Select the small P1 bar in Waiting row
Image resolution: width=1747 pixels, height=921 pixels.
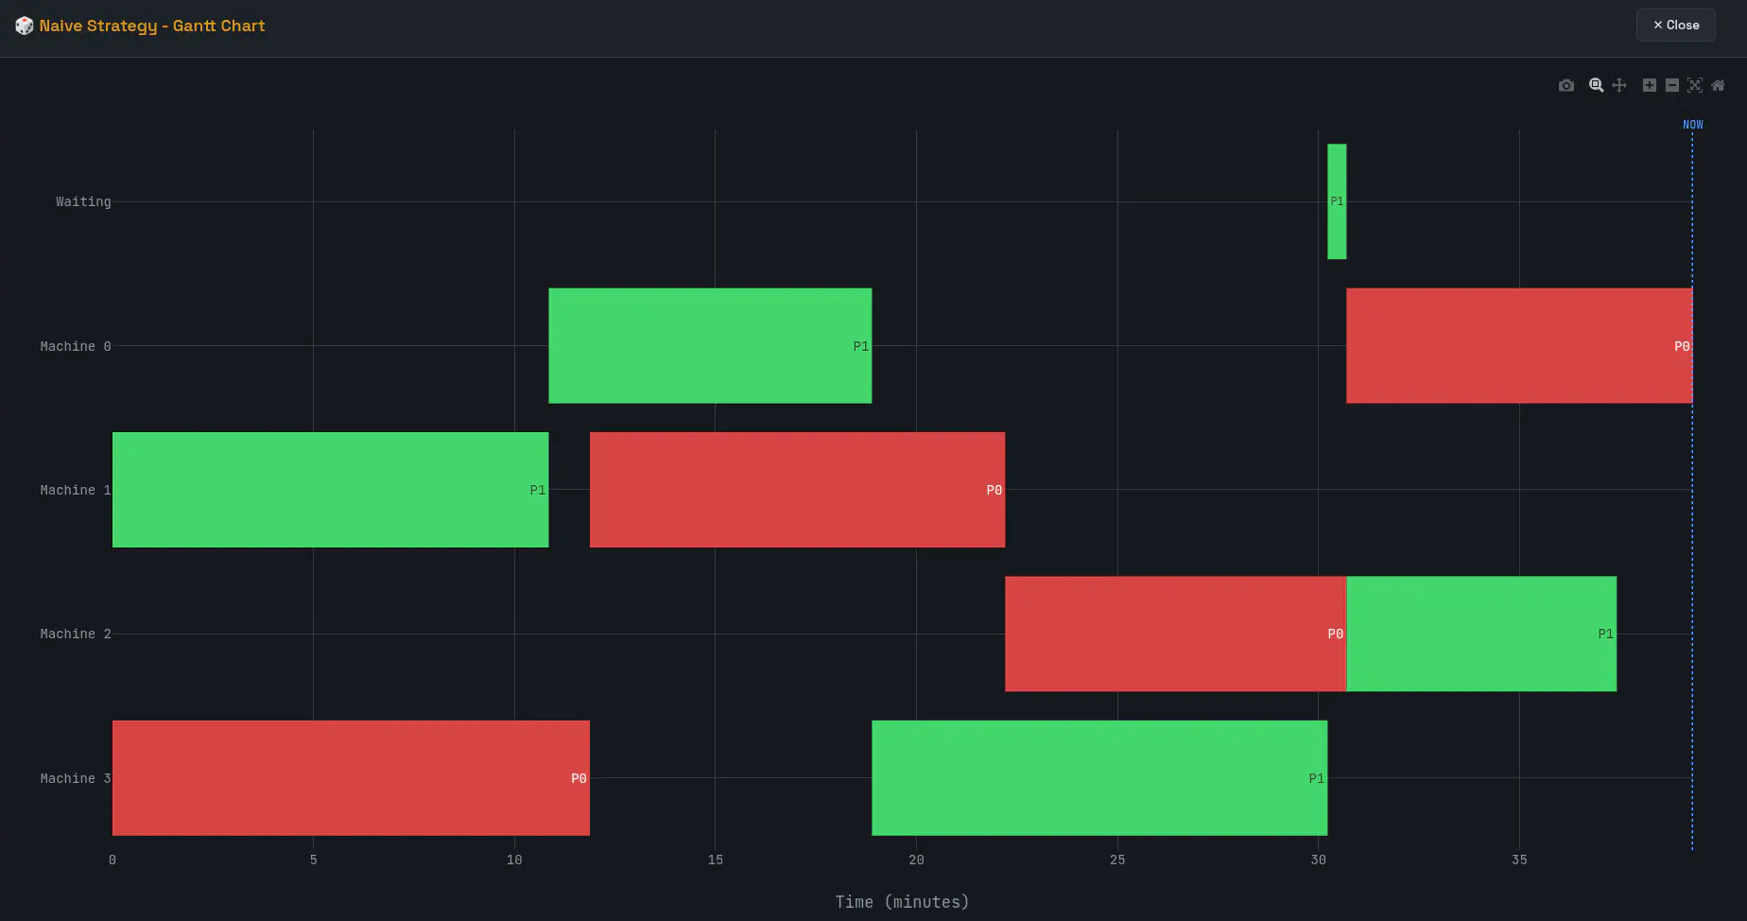click(1337, 201)
